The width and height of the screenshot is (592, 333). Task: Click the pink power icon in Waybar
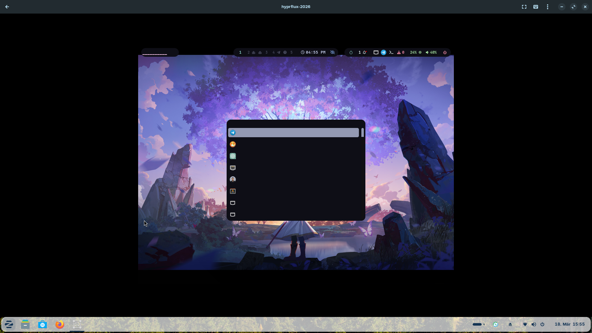(445, 52)
